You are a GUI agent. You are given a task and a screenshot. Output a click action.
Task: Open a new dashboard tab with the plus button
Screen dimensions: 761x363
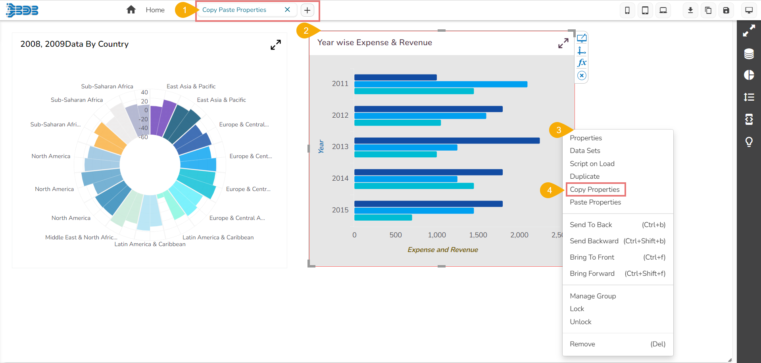click(307, 10)
